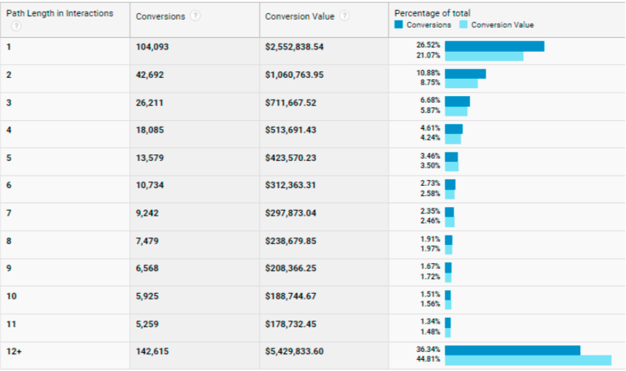Select conversion value $2,552,838.54

tap(294, 47)
